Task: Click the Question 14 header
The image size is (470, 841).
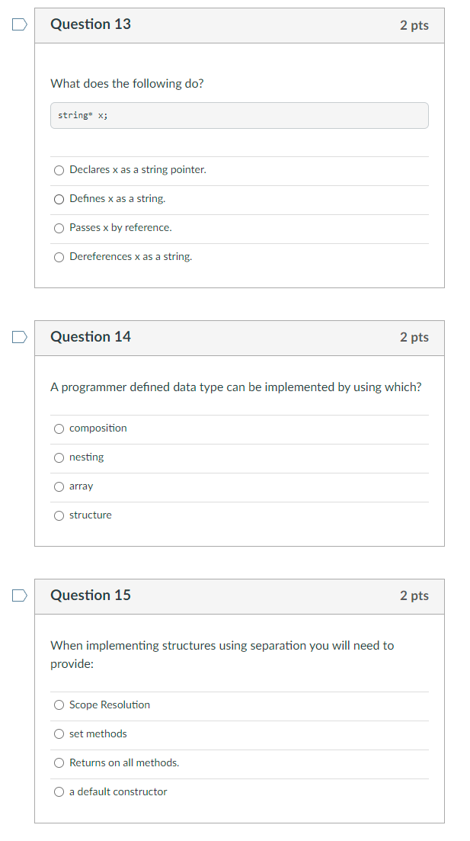Action: tap(90, 336)
